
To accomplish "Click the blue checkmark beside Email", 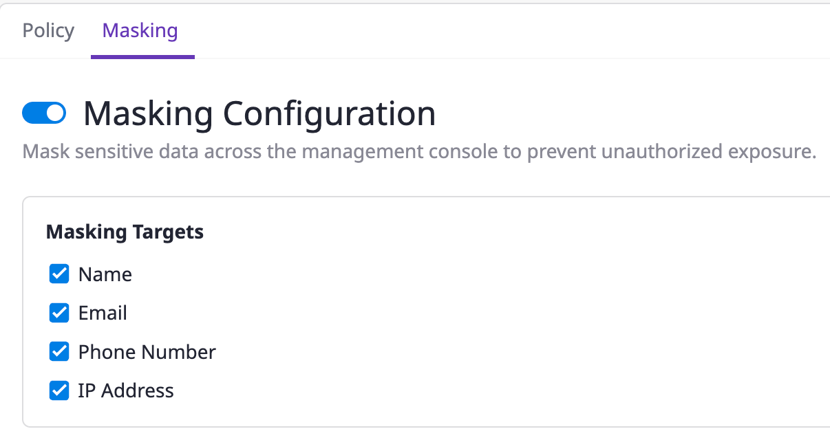I will pyautogui.click(x=59, y=313).
